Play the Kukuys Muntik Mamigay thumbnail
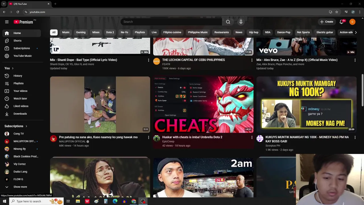Image resolution: width=364 pixels, height=205 pixels. tap(307, 104)
